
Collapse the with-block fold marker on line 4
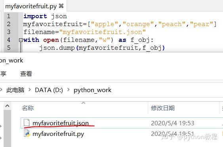[x=21, y=40]
